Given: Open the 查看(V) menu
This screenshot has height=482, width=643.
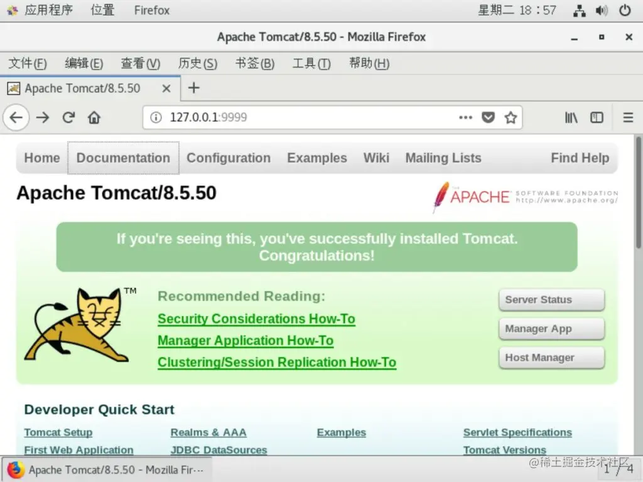Looking at the screenshot, I should tap(140, 63).
